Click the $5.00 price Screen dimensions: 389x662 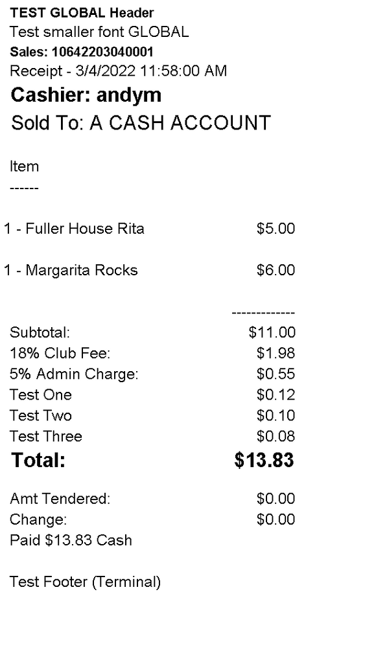(x=276, y=229)
